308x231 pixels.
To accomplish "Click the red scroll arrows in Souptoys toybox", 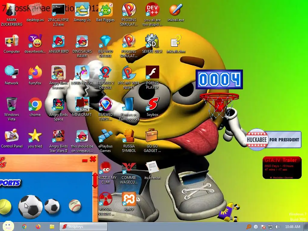I will 95,180.
